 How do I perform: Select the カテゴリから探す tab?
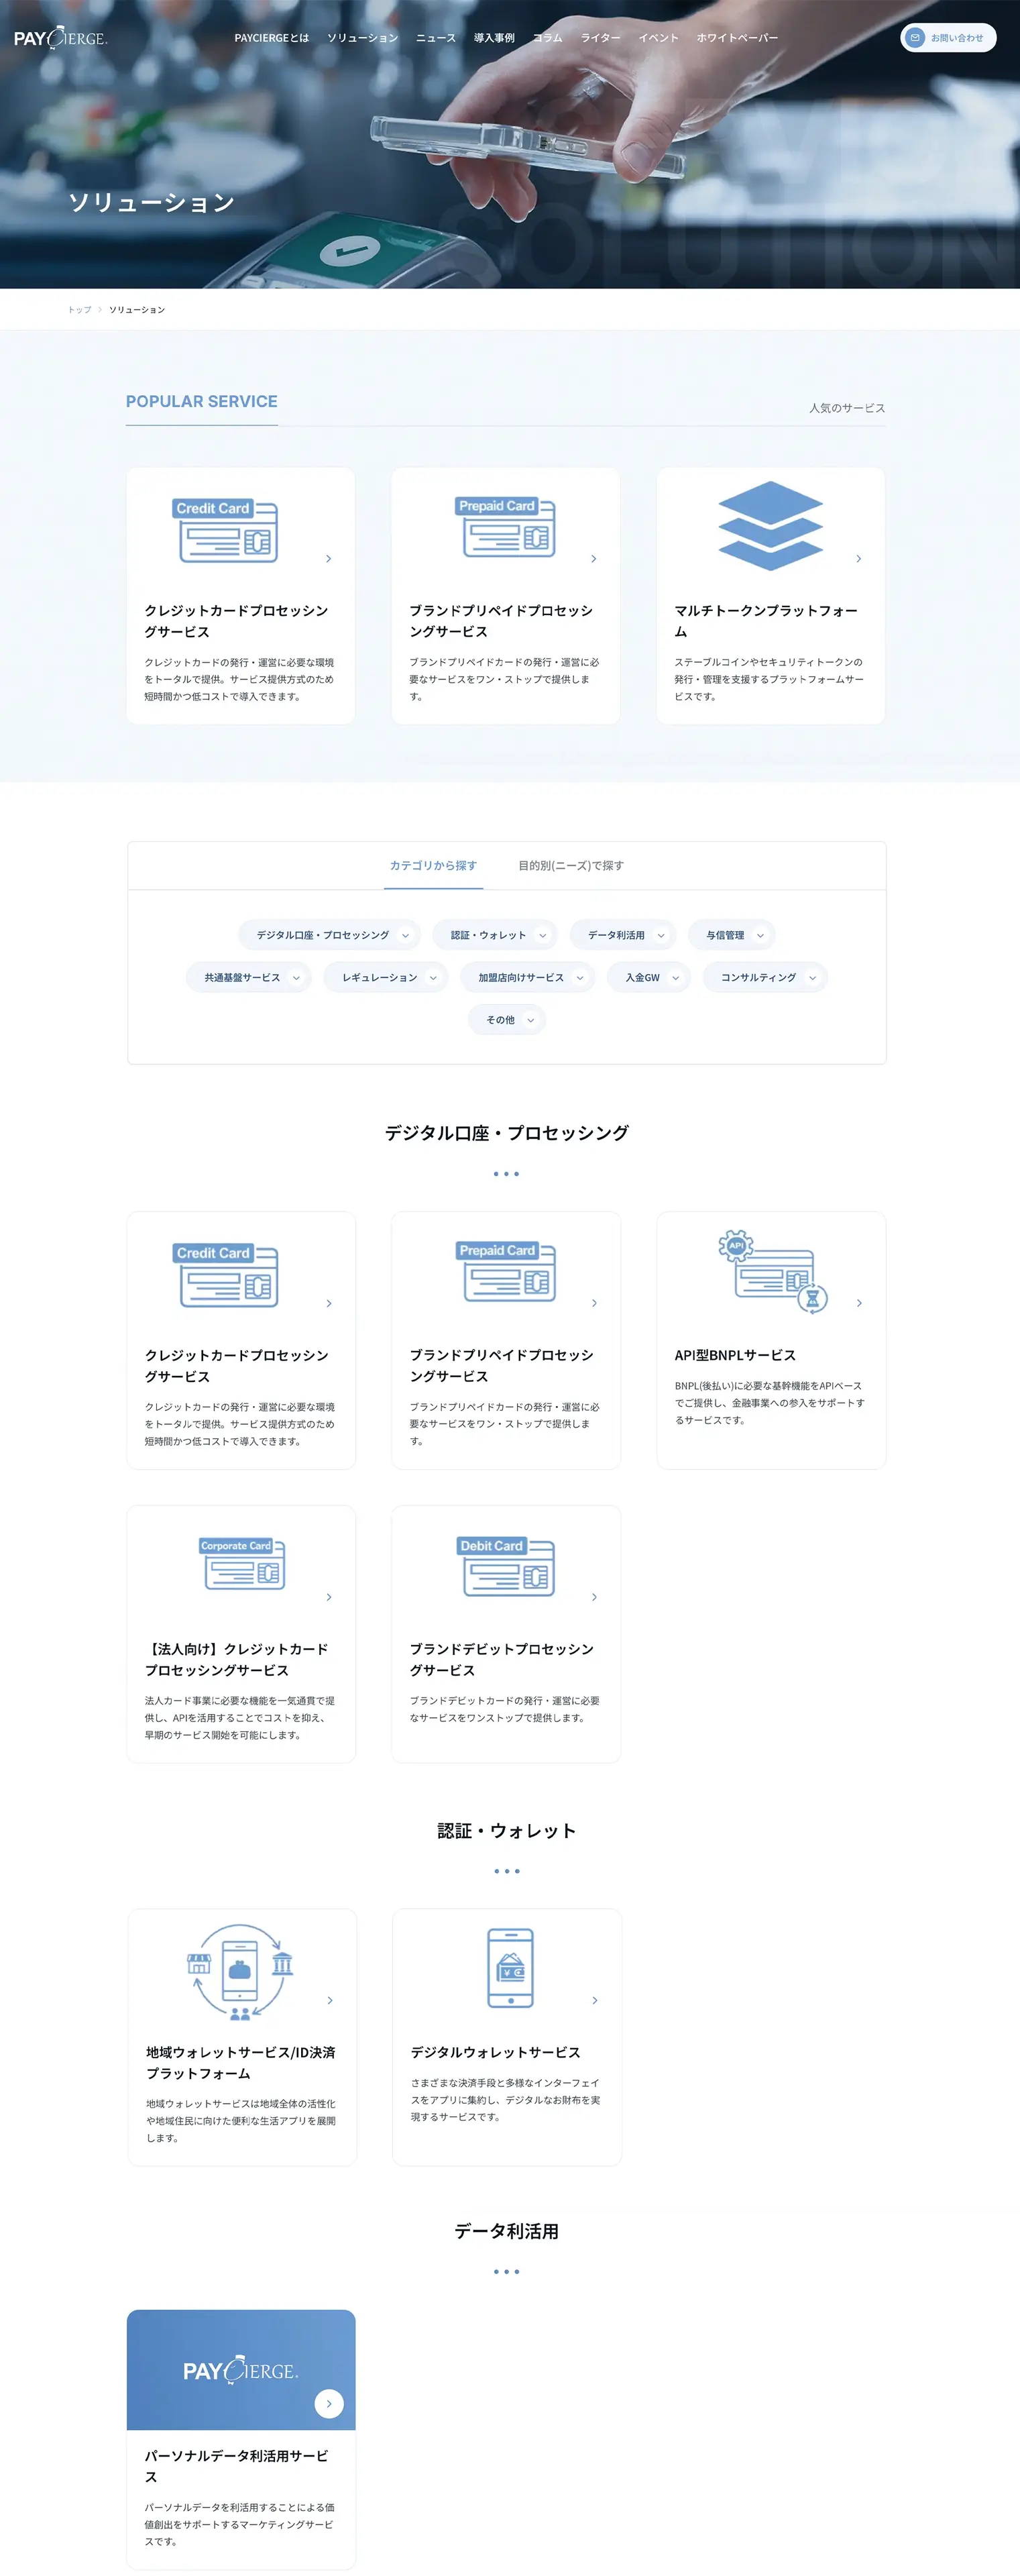click(x=433, y=865)
